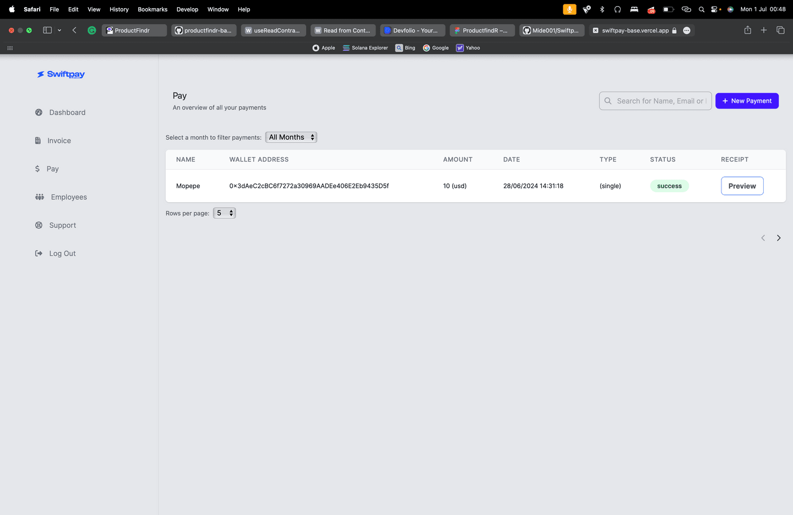Click the (single) type cell
The image size is (793, 515).
(x=610, y=186)
